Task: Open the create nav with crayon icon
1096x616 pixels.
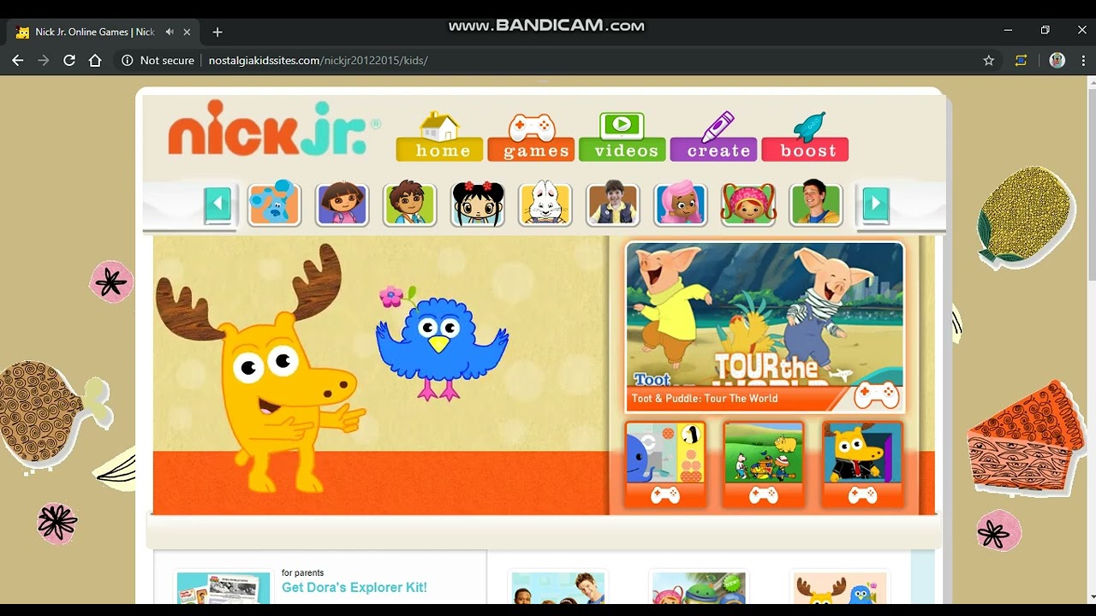Action: [x=713, y=137]
